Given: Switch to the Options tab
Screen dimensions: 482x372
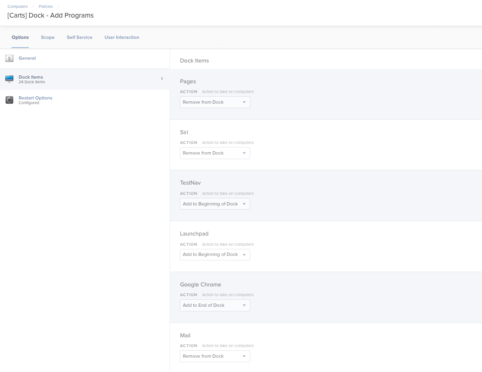Looking at the screenshot, I should [20, 37].
